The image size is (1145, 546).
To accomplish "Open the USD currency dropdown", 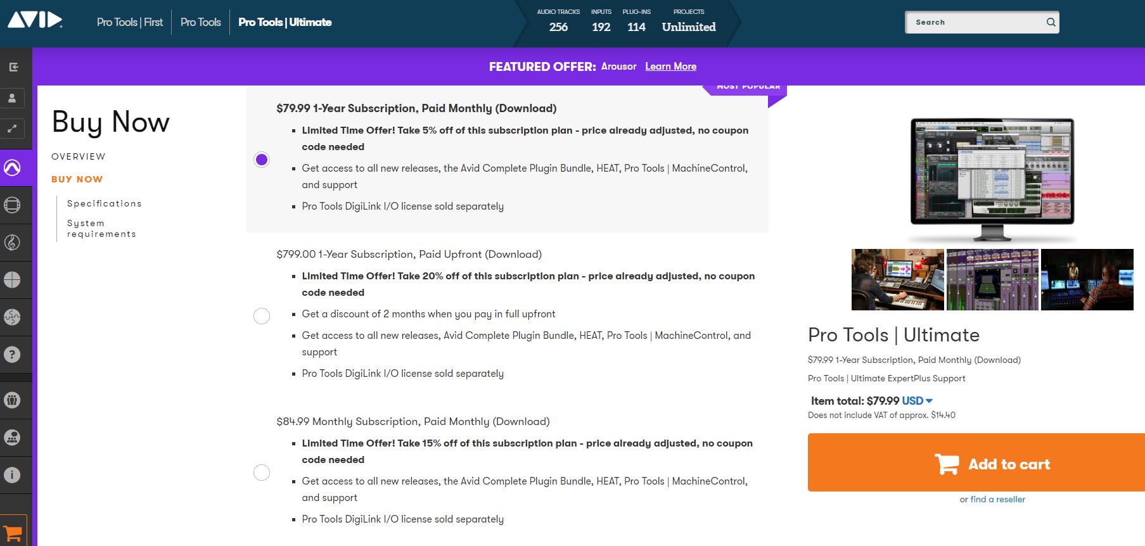I will [x=917, y=401].
